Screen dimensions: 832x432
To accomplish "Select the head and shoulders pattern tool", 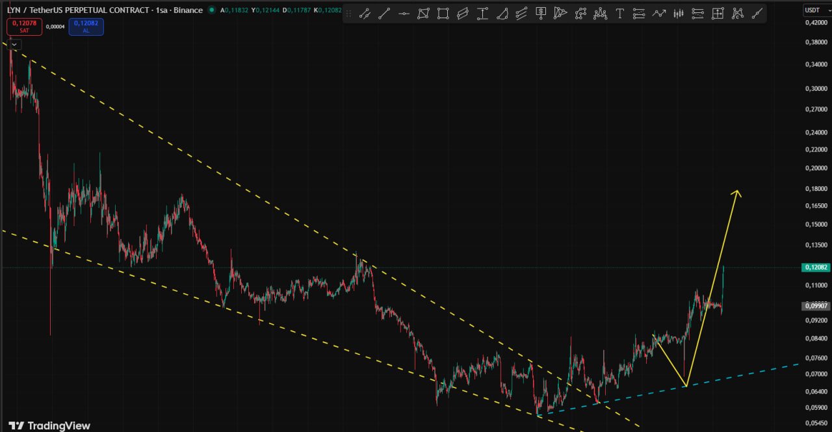I will tap(600, 13).
